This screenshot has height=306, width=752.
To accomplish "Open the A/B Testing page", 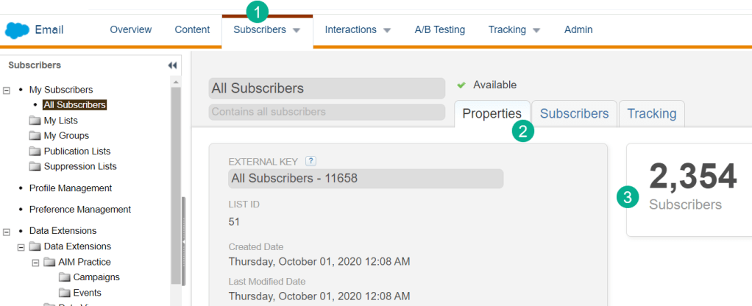I will click(x=439, y=30).
